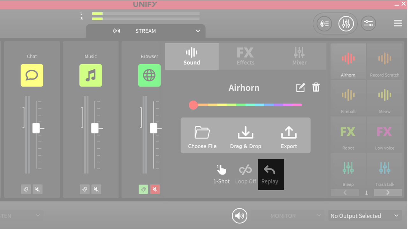
Task: Click the Chat fader handle
Action: point(36,128)
